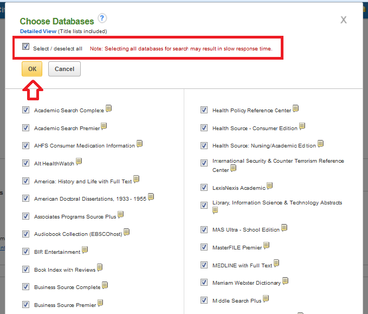Click the 'LexisNexis Academic' label

pyautogui.click(x=239, y=188)
